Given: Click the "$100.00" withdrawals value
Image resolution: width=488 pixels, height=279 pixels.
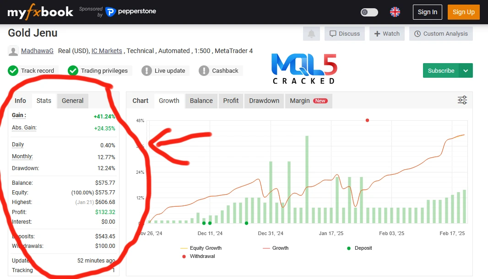Looking at the screenshot, I should (105, 246).
